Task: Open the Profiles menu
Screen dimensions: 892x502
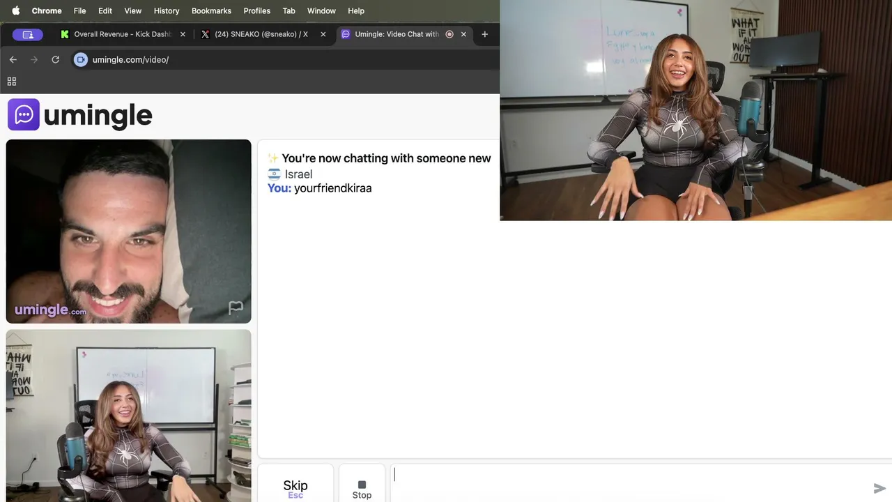Action: [x=256, y=10]
